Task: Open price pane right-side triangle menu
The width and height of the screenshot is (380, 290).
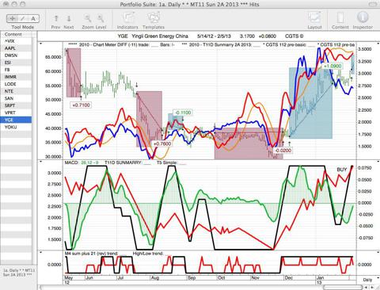Action: click(x=378, y=44)
